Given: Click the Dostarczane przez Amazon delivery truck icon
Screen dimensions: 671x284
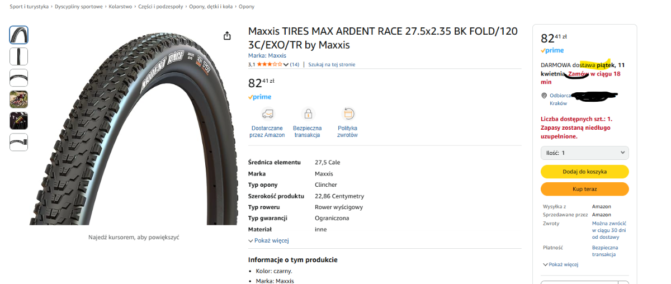Looking at the screenshot, I should click(x=267, y=114).
